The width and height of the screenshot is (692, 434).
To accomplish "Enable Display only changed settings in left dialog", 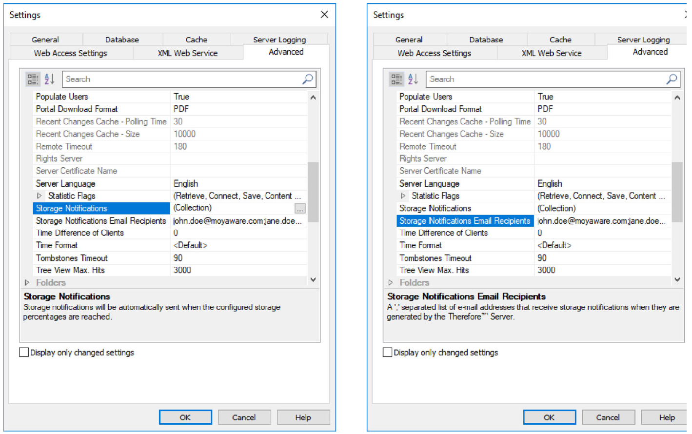I will click(24, 352).
